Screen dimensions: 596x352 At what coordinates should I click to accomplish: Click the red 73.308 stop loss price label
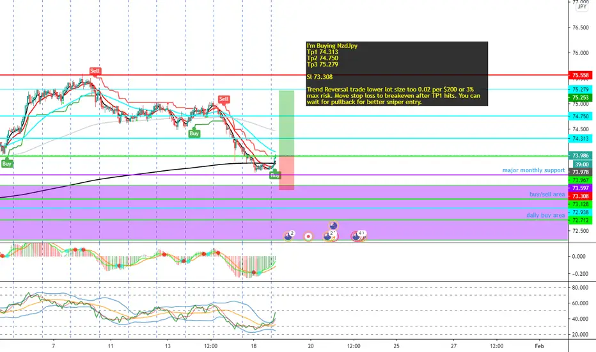coord(580,196)
